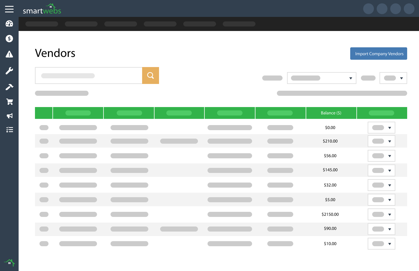
Task: Focus the vendor search input field
Action: tap(89, 75)
